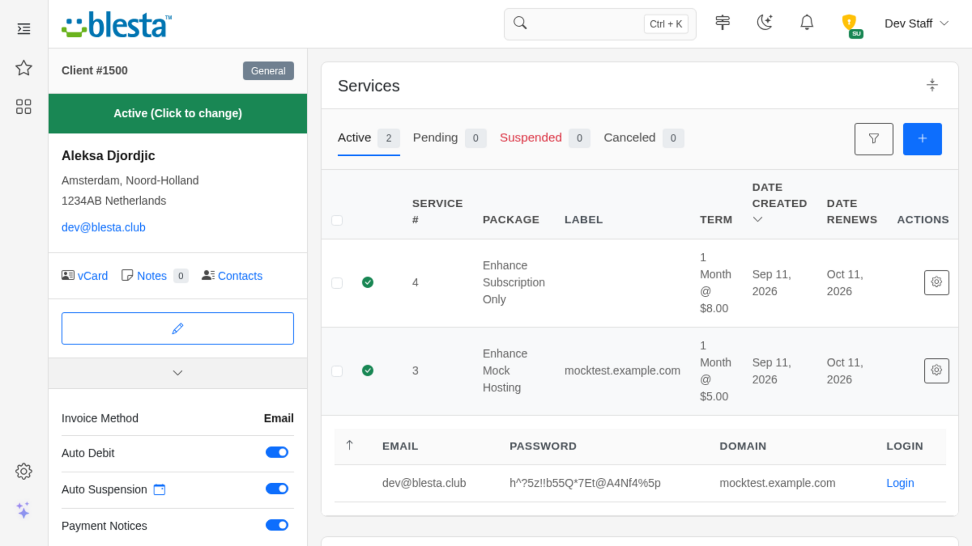Click mocktest.example.com label cell
The width and height of the screenshot is (972, 546).
tap(622, 371)
